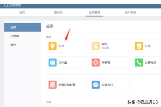This screenshot has width=161, height=107.
Task: Click the 微信红包封面 app name text
Action: [x=67, y=85]
